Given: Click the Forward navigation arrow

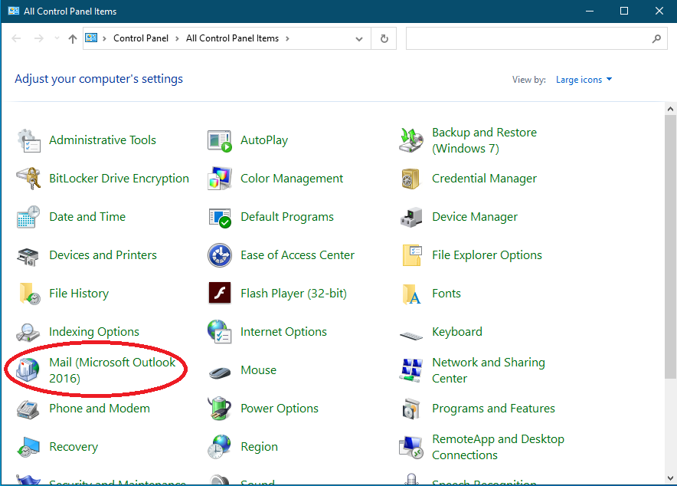Looking at the screenshot, I should click(39, 38).
